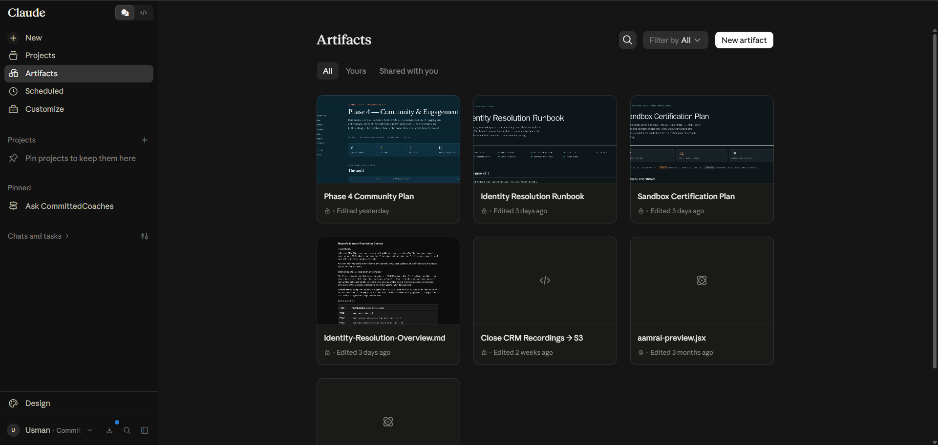Click the plus icon beside Projects section

[145, 140]
